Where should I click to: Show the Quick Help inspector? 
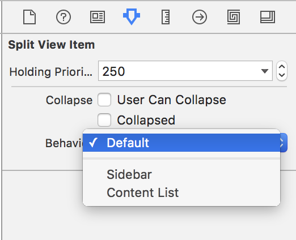(64, 17)
